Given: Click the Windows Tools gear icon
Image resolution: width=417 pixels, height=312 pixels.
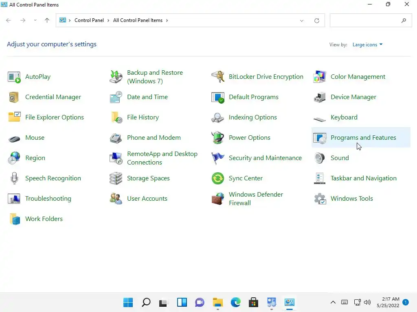Looking at the screenshot, I should pyautogui.click(x=320, y=198).
